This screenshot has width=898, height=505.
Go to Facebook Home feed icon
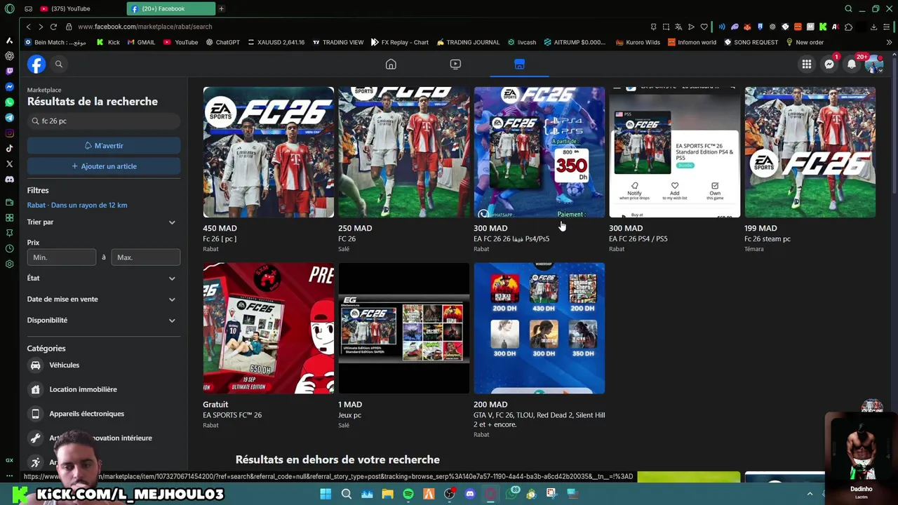391,64
